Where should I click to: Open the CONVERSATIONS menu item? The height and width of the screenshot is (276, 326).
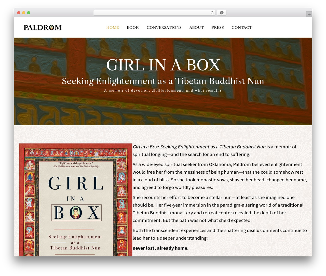164,27
